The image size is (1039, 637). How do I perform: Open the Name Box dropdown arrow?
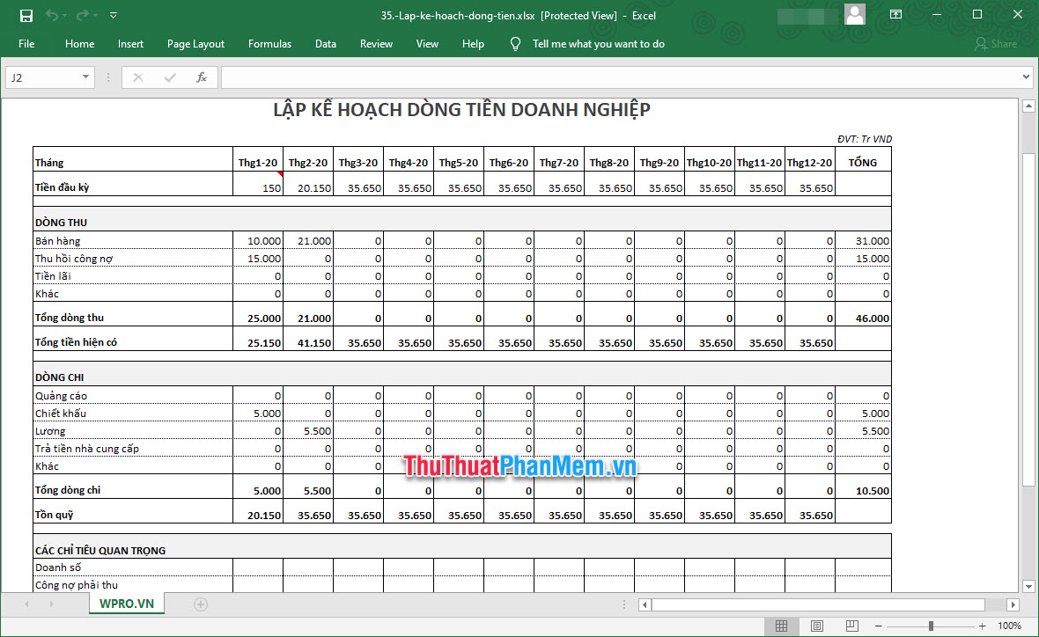(85, 77)
